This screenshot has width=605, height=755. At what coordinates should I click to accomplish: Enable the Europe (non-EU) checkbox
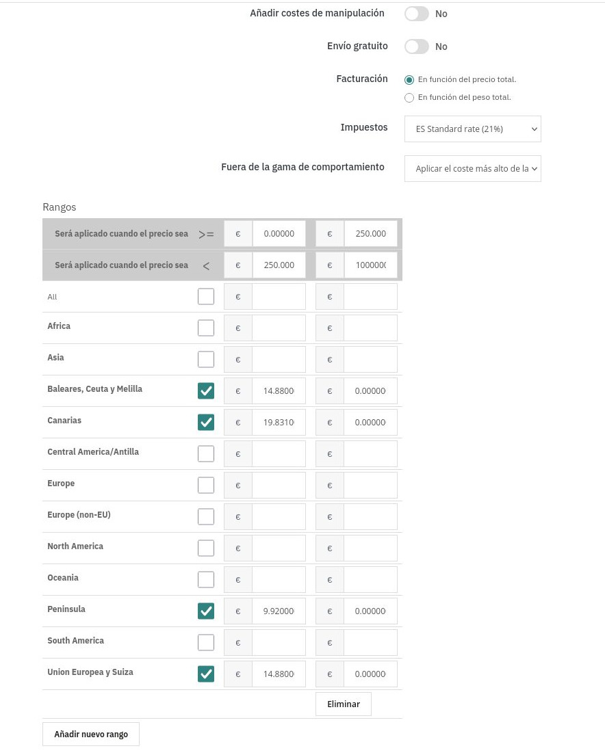click(x=206, y=516)
